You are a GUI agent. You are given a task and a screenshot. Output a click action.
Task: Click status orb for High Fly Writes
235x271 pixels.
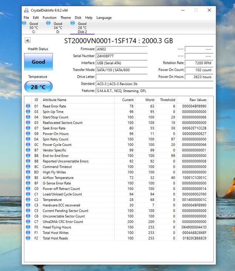28,172
